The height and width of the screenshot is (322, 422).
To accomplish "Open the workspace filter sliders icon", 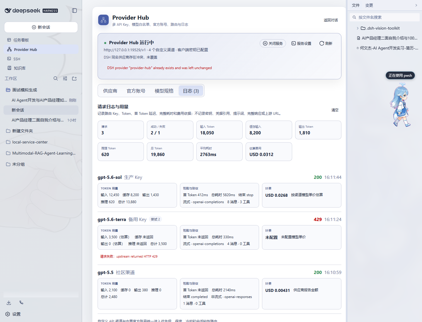I will [x=65, y=78].
